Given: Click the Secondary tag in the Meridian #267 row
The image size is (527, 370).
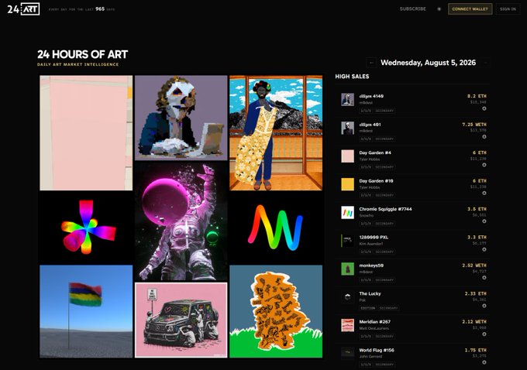Looking at the screenshot, I should (x=384, y=336).
